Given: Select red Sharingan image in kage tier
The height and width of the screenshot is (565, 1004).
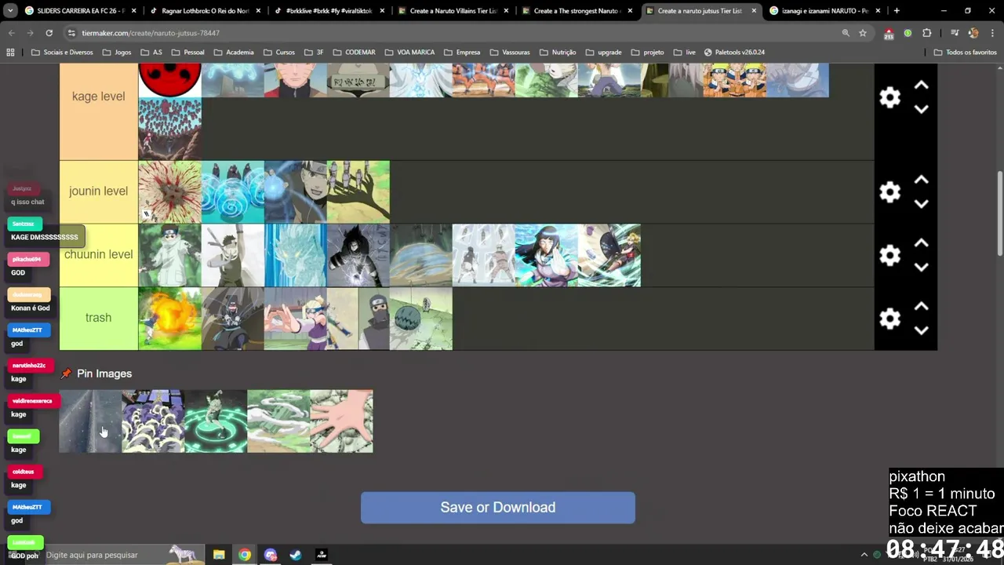Looking at the screenshot, I should (170, 81).
